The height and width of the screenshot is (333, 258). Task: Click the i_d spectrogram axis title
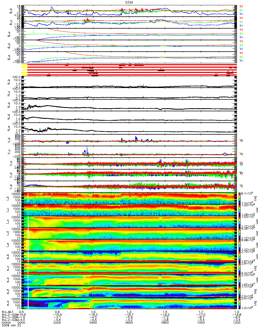point(8,233)
